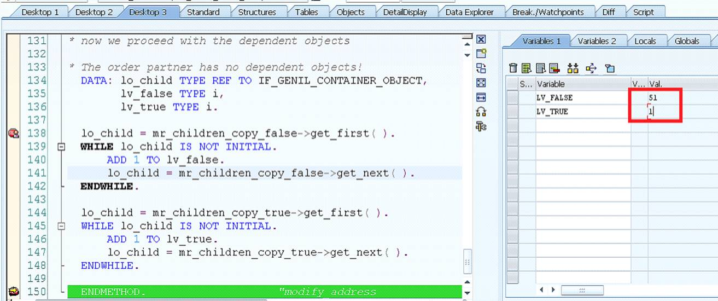Viewport: 718px width, 301px height.
Task: Click the yellow boxes with down arrows icon
Action: click(x=573, y=68)
